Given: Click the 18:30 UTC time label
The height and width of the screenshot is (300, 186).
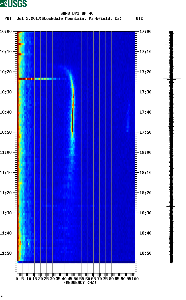Looking at the screenshot, I should (146, 213).
